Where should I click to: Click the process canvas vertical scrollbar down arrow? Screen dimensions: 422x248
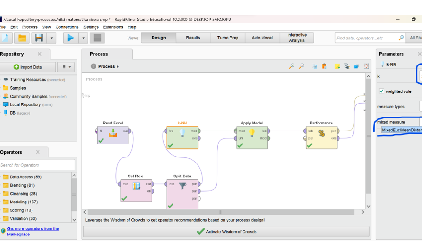[x=368, y=206]
